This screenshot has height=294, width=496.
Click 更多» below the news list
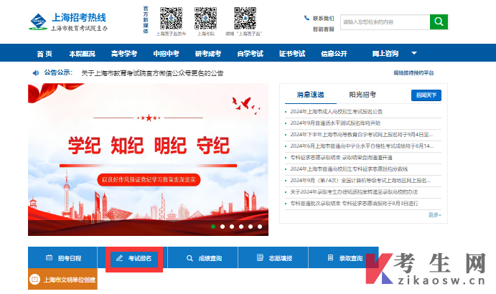(435, 215)
